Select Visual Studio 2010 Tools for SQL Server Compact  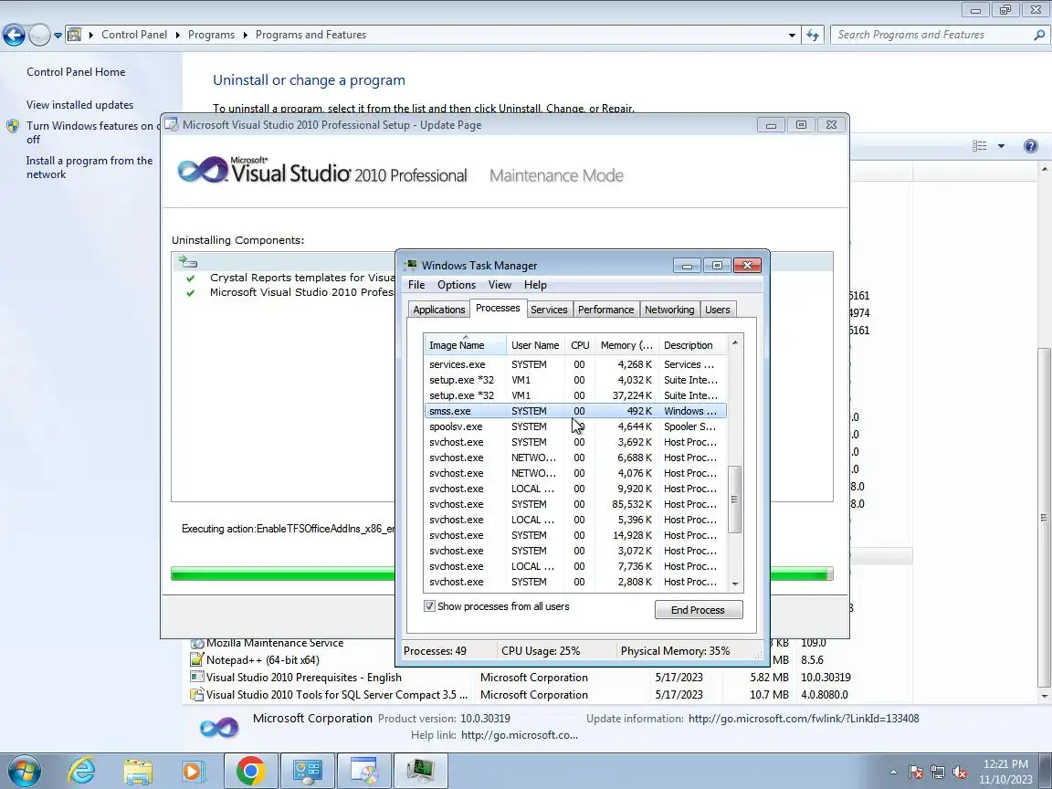(x=336, y=694)
